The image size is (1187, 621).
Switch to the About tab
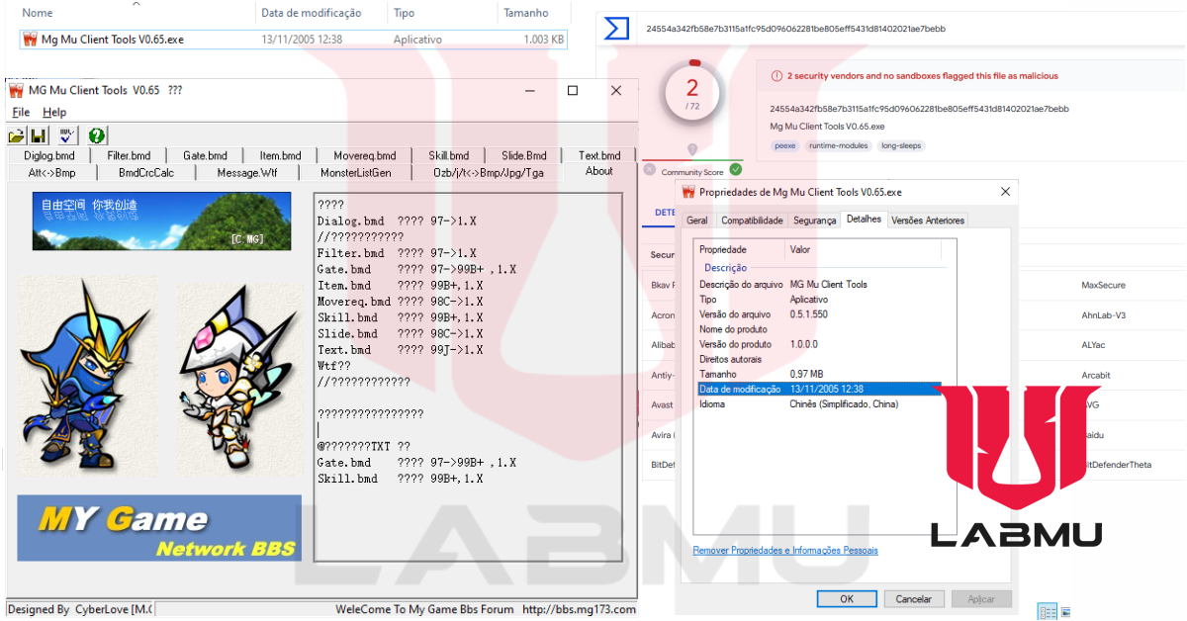597,170
